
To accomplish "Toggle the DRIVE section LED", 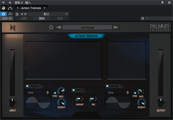I will (x=73, y=90).
